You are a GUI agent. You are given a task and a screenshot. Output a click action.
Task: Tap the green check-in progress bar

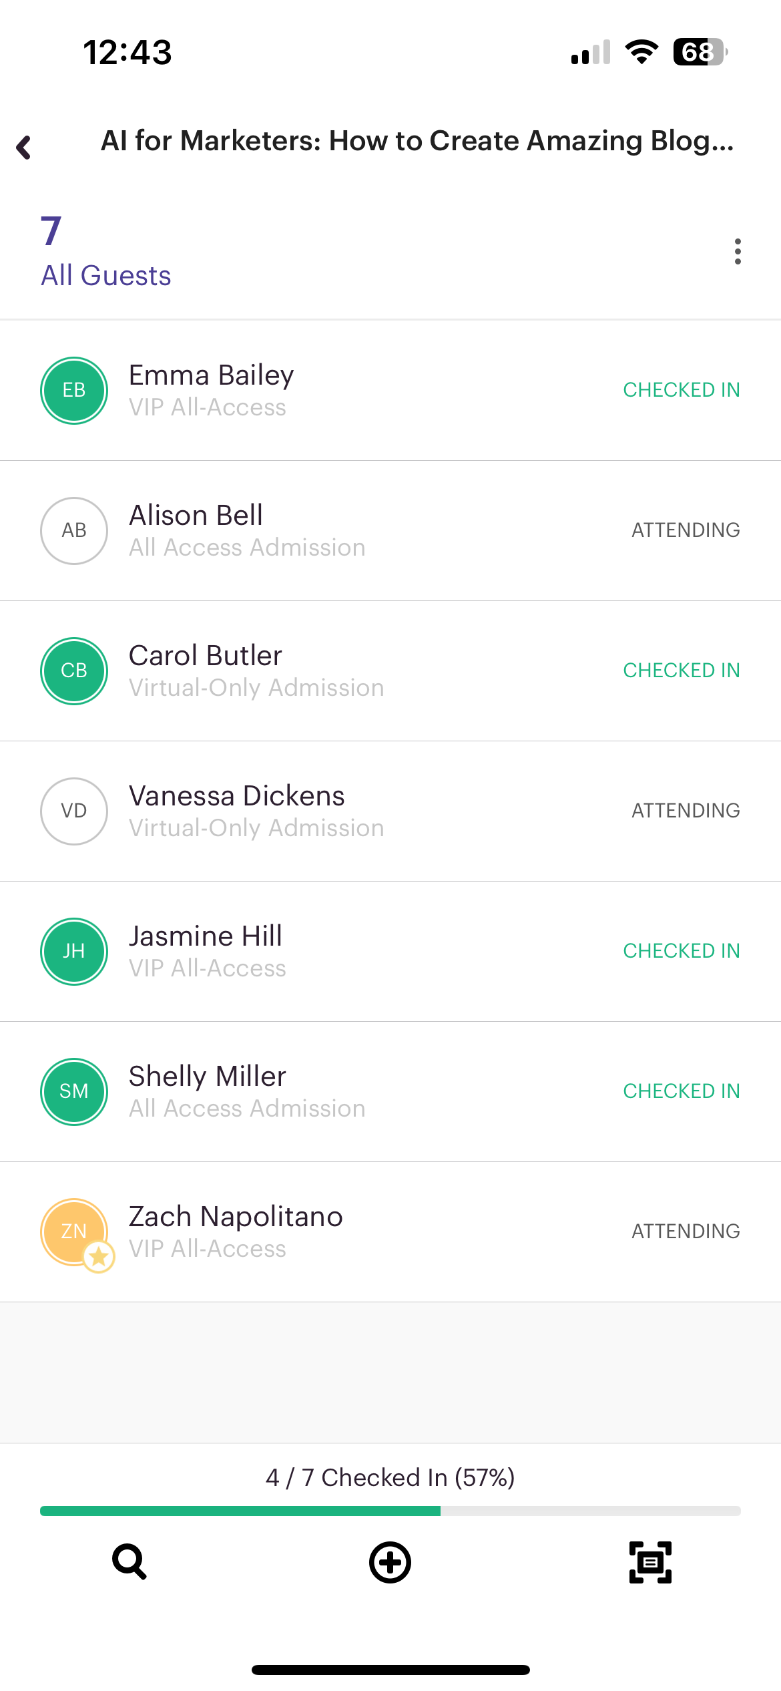click(240, 1511)
